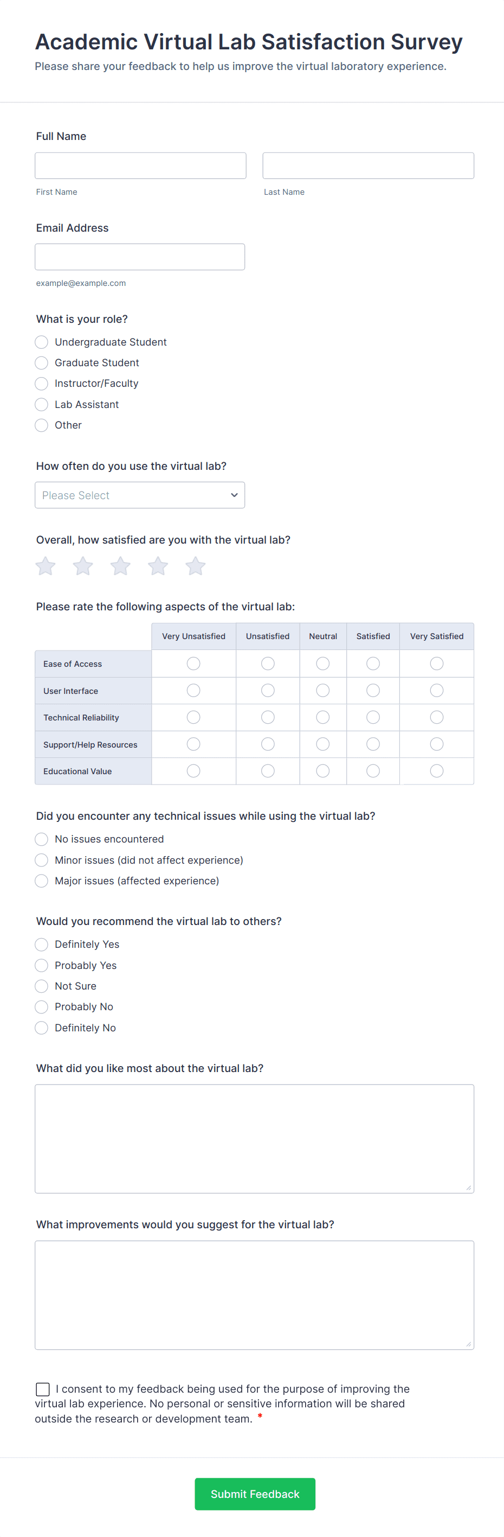Mark User Interface as Neutral

tap(322, 690)
